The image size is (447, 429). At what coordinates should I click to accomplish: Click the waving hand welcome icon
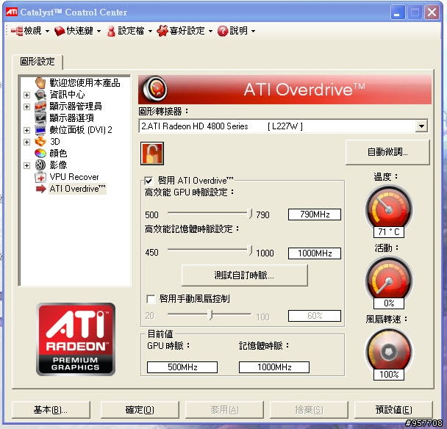click(x=40, y=82)
